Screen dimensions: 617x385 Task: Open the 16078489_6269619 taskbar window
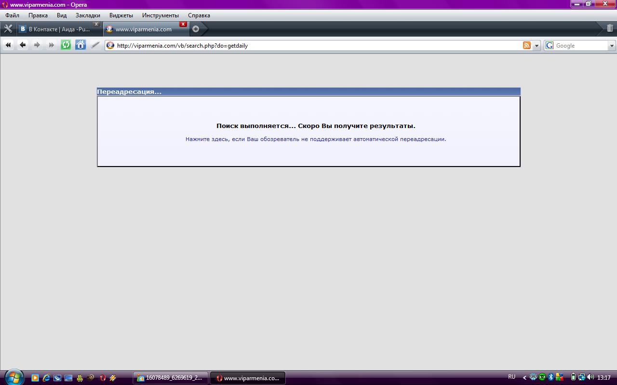[171, 378]
